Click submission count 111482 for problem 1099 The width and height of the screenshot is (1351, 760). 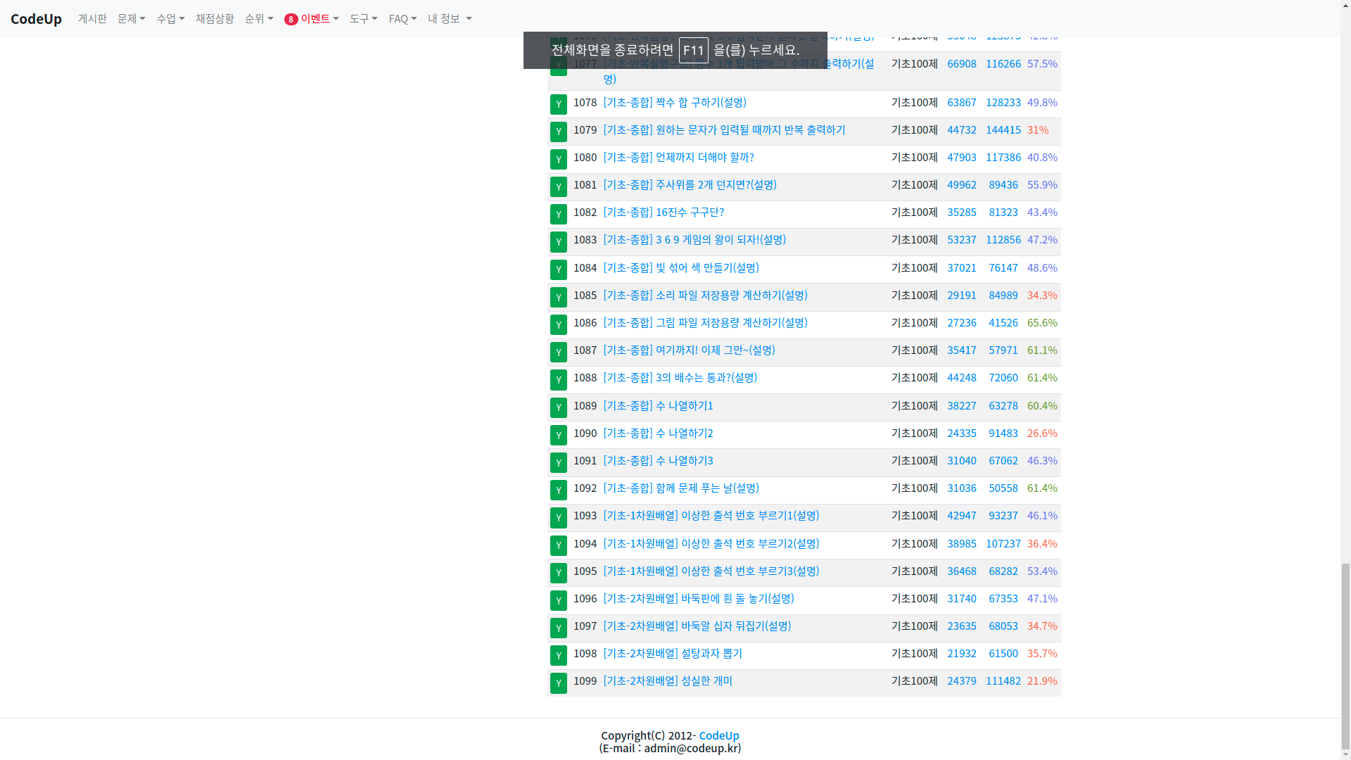1003,681
